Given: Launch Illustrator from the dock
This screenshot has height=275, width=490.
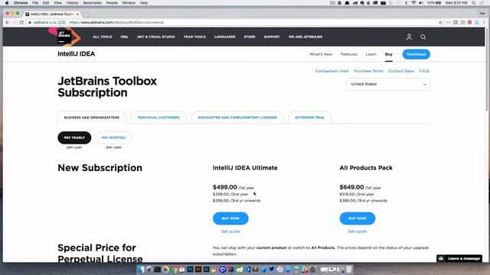Looking at the screenshot, I should pyautogui.click(x=198, y=269).
